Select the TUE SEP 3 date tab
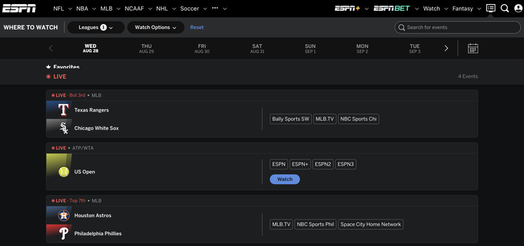524x246 pixels. click(x=414, y=48)
